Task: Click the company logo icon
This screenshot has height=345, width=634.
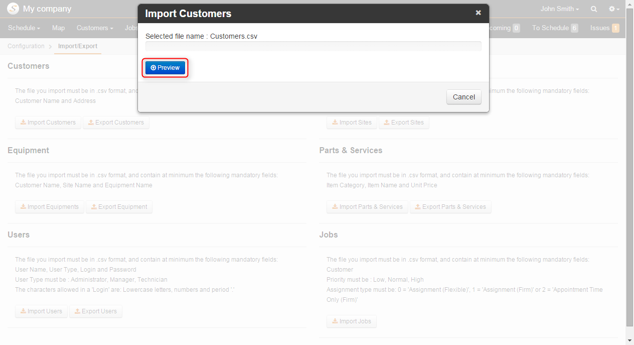Action: tap(13, 9)
